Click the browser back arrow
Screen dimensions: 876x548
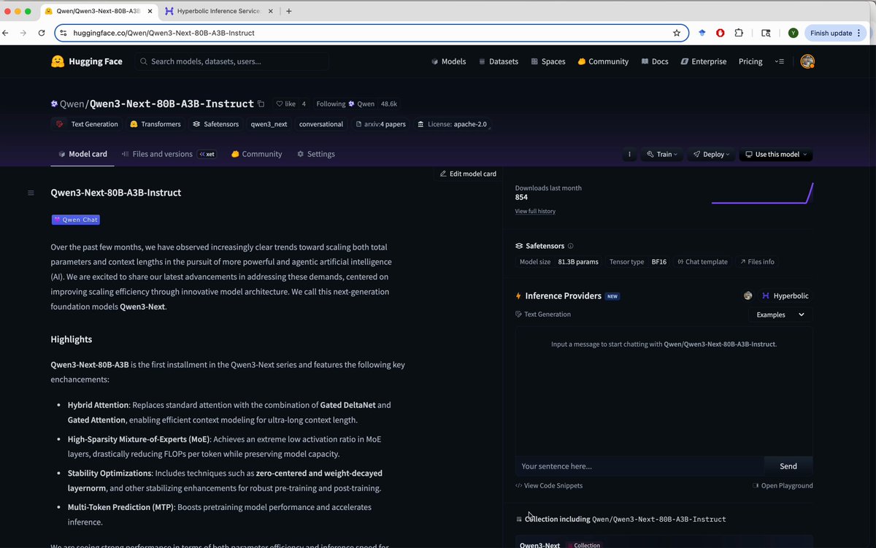point(6,33)
